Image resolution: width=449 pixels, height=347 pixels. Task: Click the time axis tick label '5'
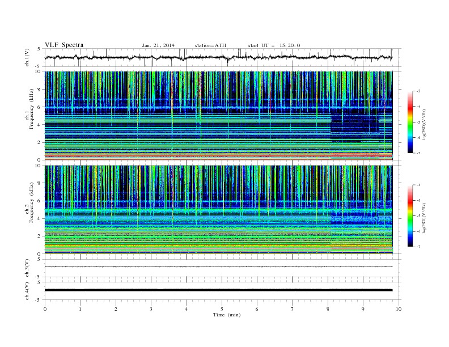[222, 309]
